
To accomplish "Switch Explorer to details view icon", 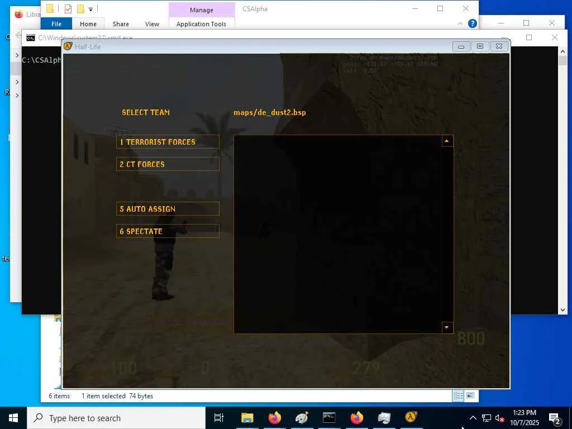I will tap(459, 396).
